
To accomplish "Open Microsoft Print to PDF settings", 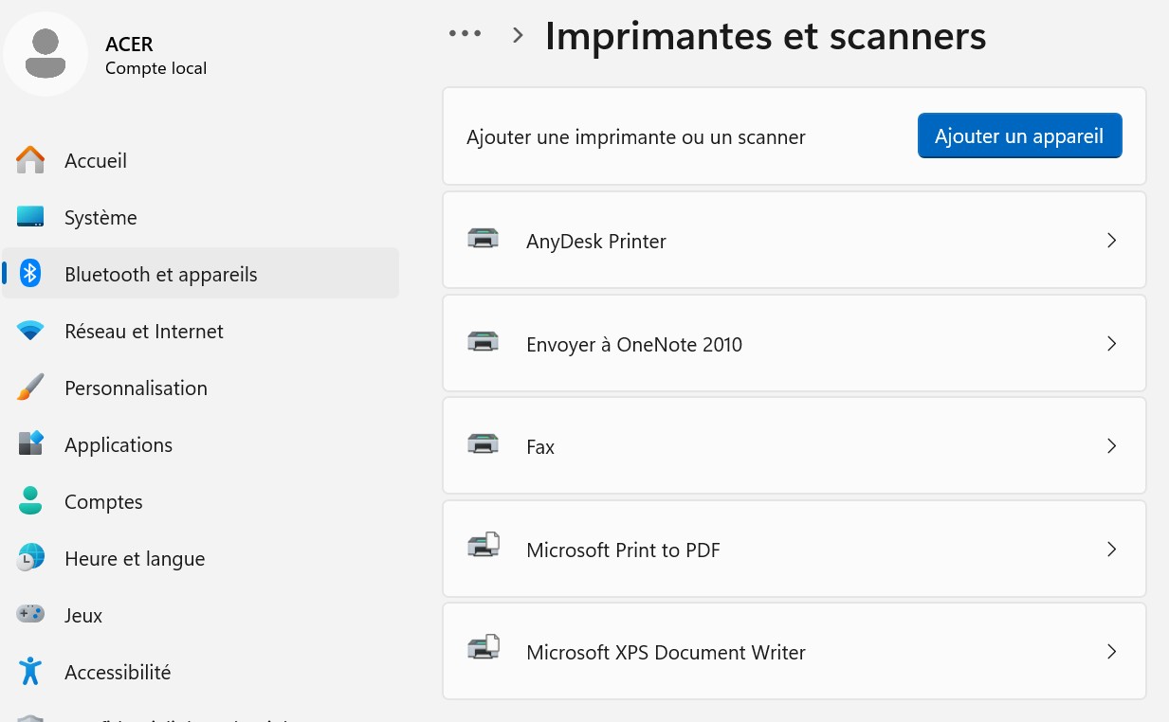I will click(794, 549).
